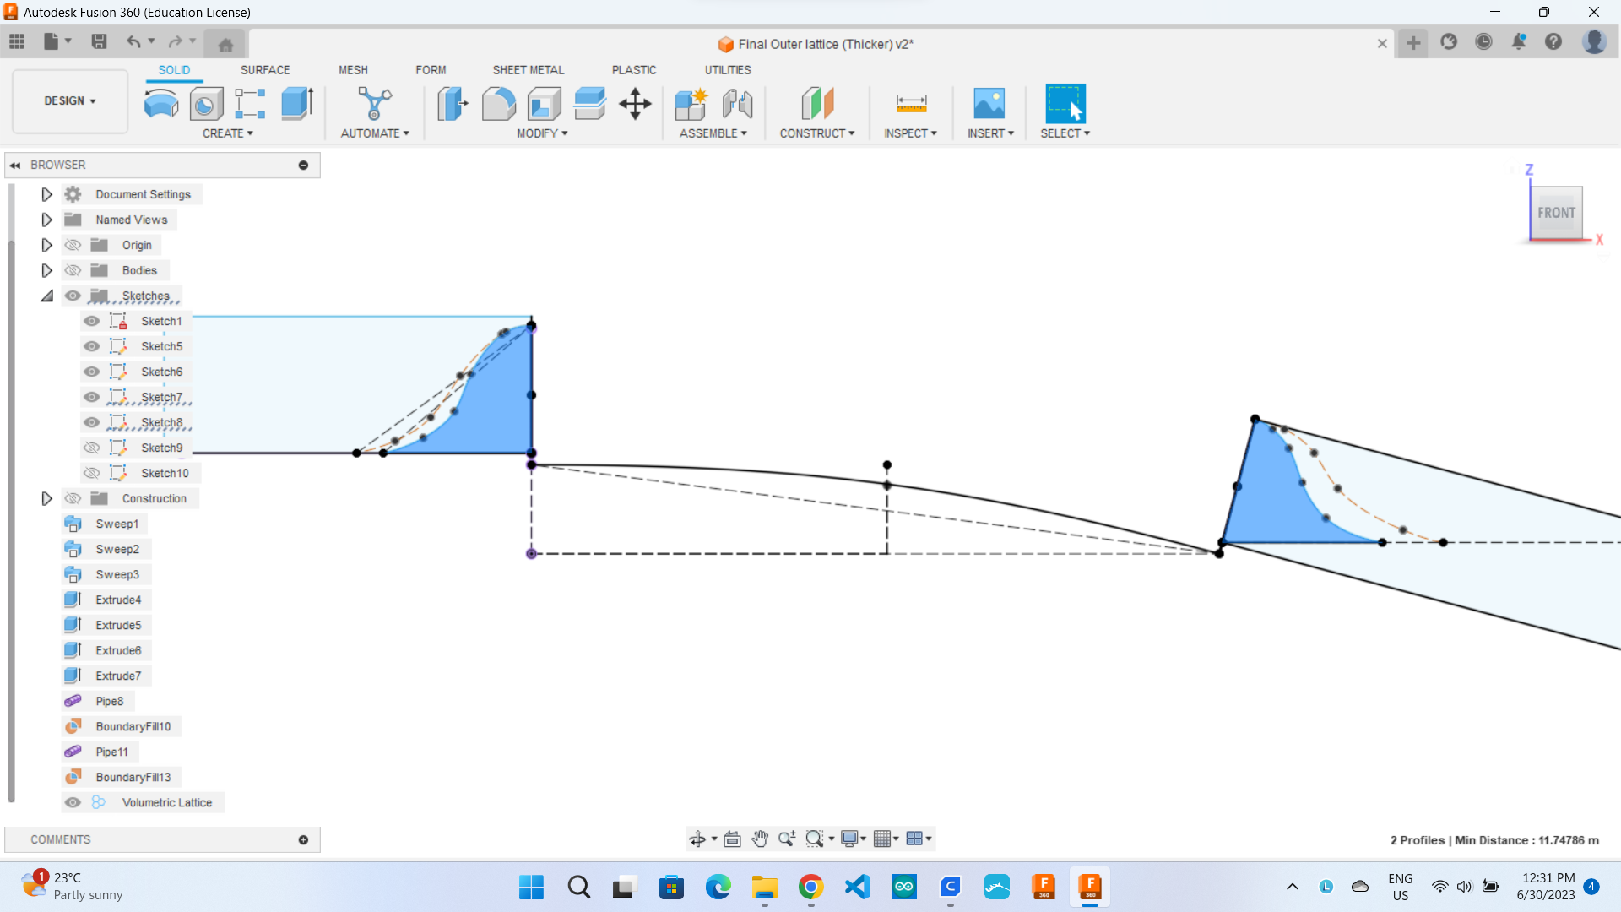Screen dimensions: 1621x912
Task: Expand the Bodies folder tree
Action: pyautogui.click(x=46, y=270)
